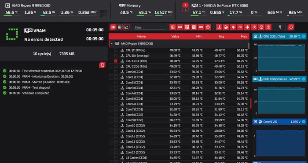Image resolution: width=308 pixels, height=163 pixels.
Task: Tick the L3 Cache (CCD1) checkbox
Action: (116, 158)
